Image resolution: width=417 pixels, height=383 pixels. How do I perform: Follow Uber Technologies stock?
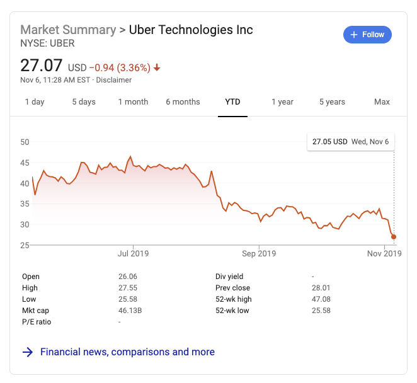pyautogui.click(x=367, y=35)
